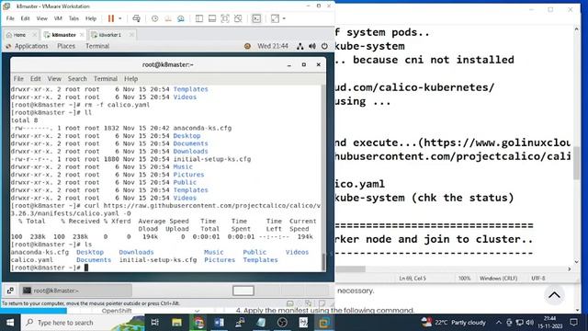
Task: Toggle the VMware library sidebar icon
Action: click(x=199, y=18)
